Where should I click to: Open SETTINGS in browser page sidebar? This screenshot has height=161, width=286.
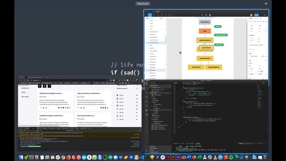(25, 97)
